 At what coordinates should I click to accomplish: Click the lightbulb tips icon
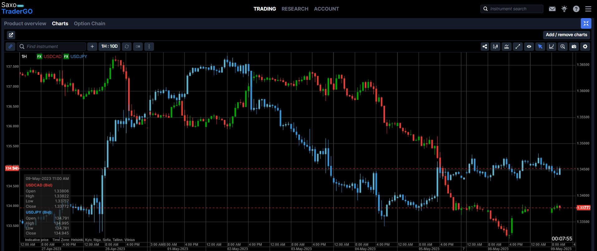tap(564, 9)
